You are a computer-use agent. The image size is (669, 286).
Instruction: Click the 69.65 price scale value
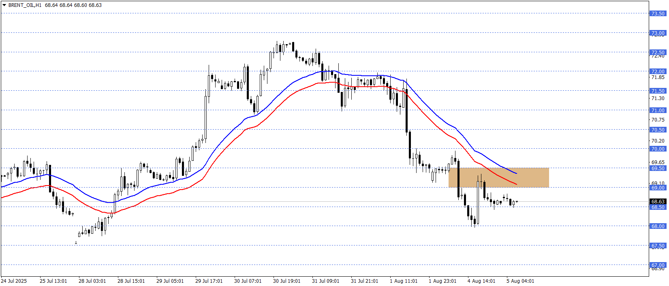(x=658, y=162)
